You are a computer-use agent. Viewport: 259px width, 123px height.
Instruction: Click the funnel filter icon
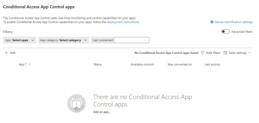click(x=203, y=53)
